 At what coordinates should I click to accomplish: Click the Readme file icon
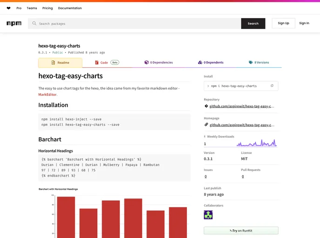53,63
